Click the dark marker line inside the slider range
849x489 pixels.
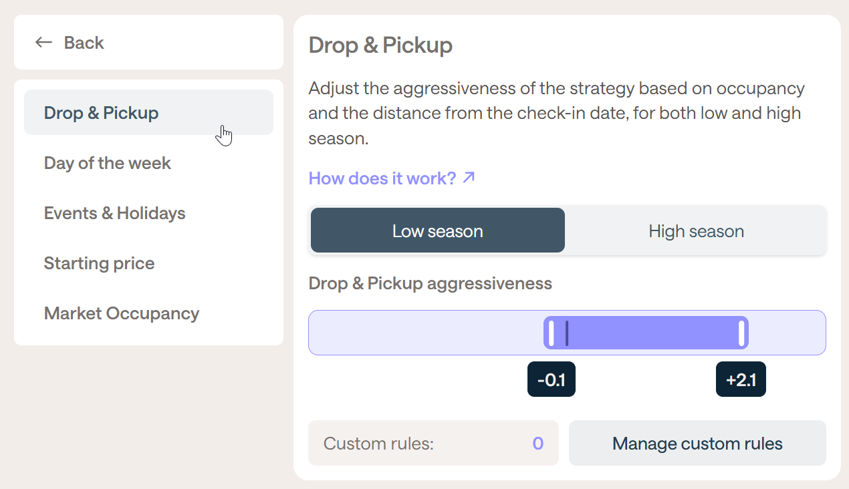point(567,333)
